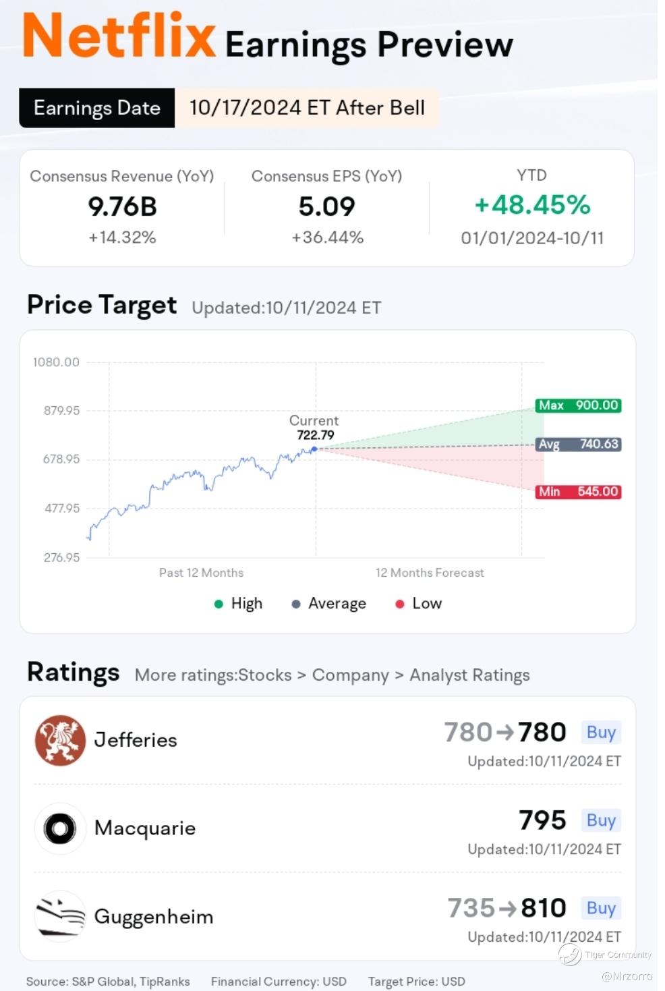The height and width of the screenshot is (991, 665).
Task: Click the red Min 545.00 price label
Action: 578,492
